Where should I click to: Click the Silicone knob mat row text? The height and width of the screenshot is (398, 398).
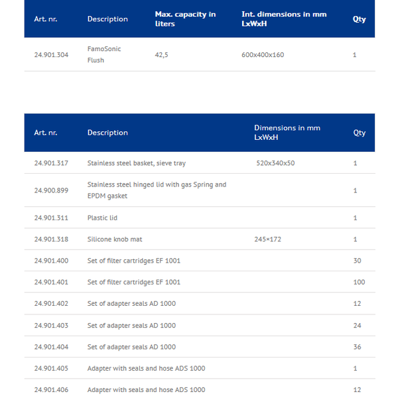(x=115, y=239)
